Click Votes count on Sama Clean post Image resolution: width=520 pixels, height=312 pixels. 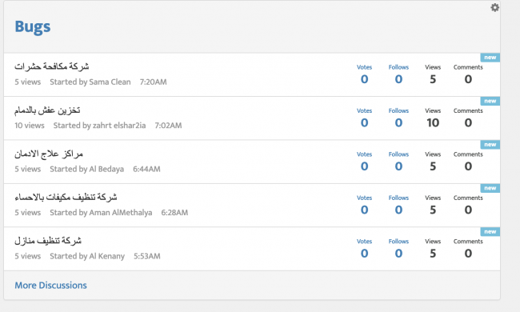(x=364, y=79)
